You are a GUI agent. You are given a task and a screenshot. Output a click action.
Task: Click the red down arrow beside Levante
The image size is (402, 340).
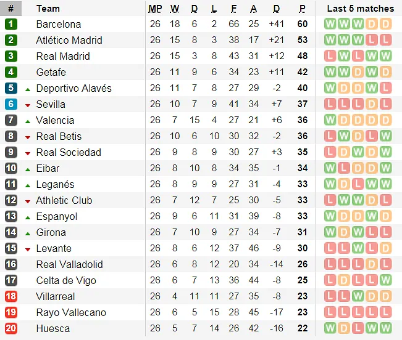tap(28, 249)
